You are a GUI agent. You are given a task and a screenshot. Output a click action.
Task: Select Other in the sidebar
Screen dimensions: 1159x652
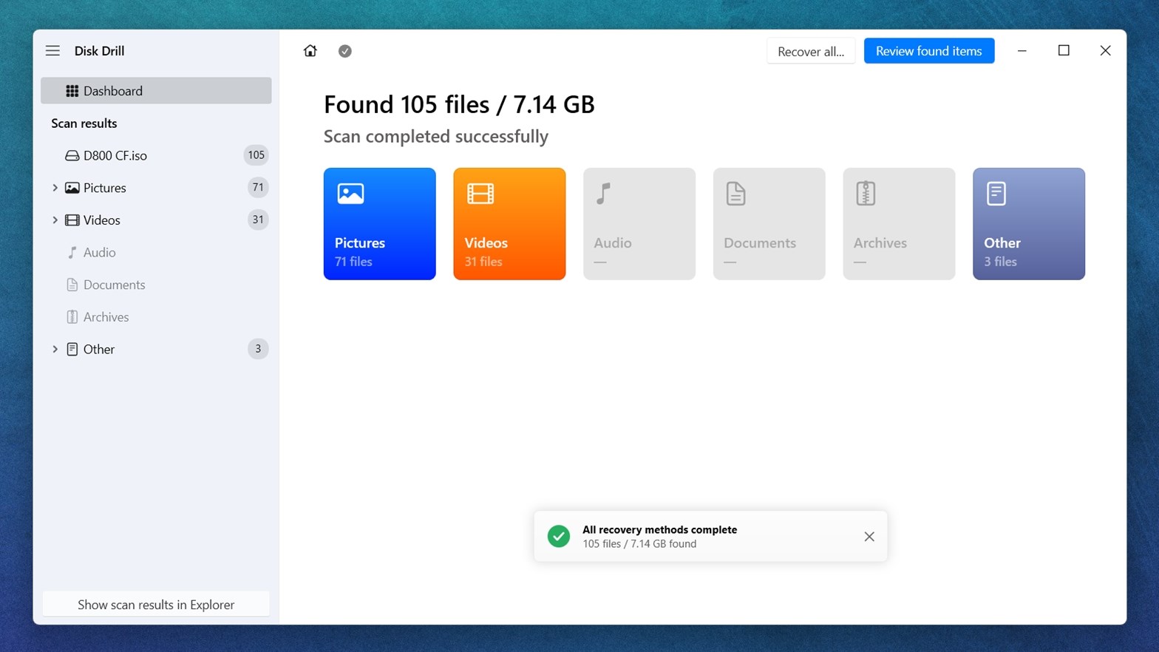click(x=156, y=349)
